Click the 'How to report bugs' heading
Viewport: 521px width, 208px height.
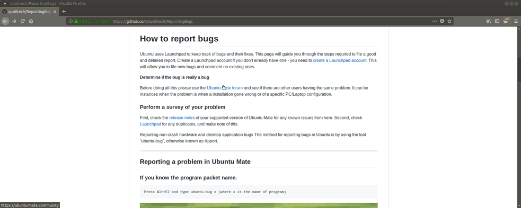179,39
